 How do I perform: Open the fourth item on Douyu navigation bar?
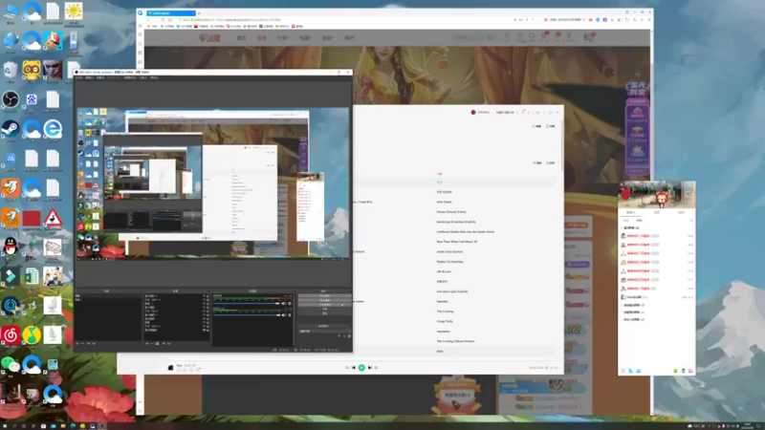305,38
